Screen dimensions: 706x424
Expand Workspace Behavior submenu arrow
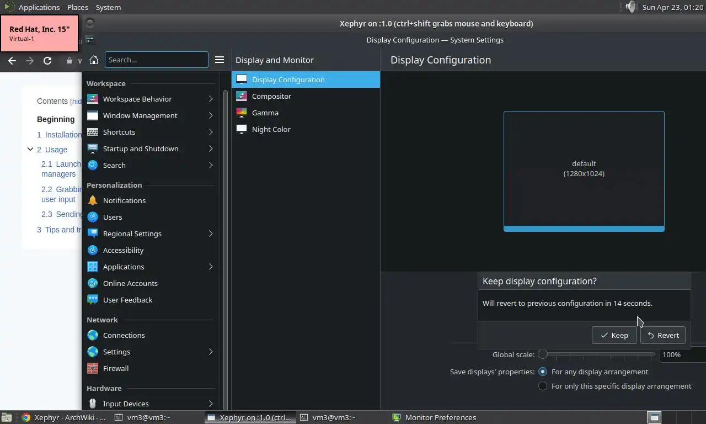tap(211, 99)
